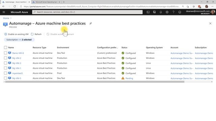Pin the Automanage blade to dashboard
216x121 pixels.
tap(90, 24)
